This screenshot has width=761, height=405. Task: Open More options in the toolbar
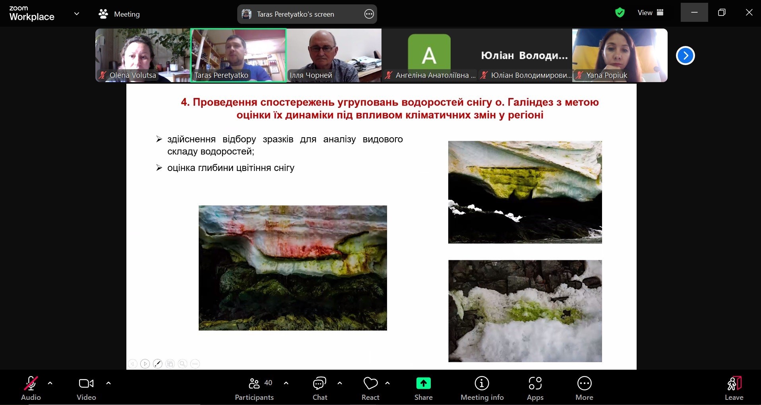(x=584, y=389)
